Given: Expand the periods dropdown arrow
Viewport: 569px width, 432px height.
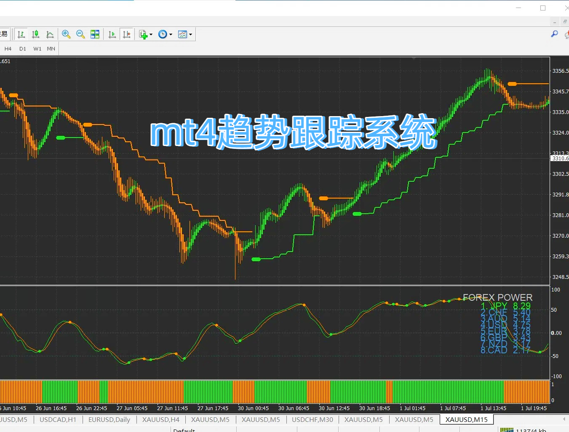Looking at the screenshot, I should pos(171,34).
